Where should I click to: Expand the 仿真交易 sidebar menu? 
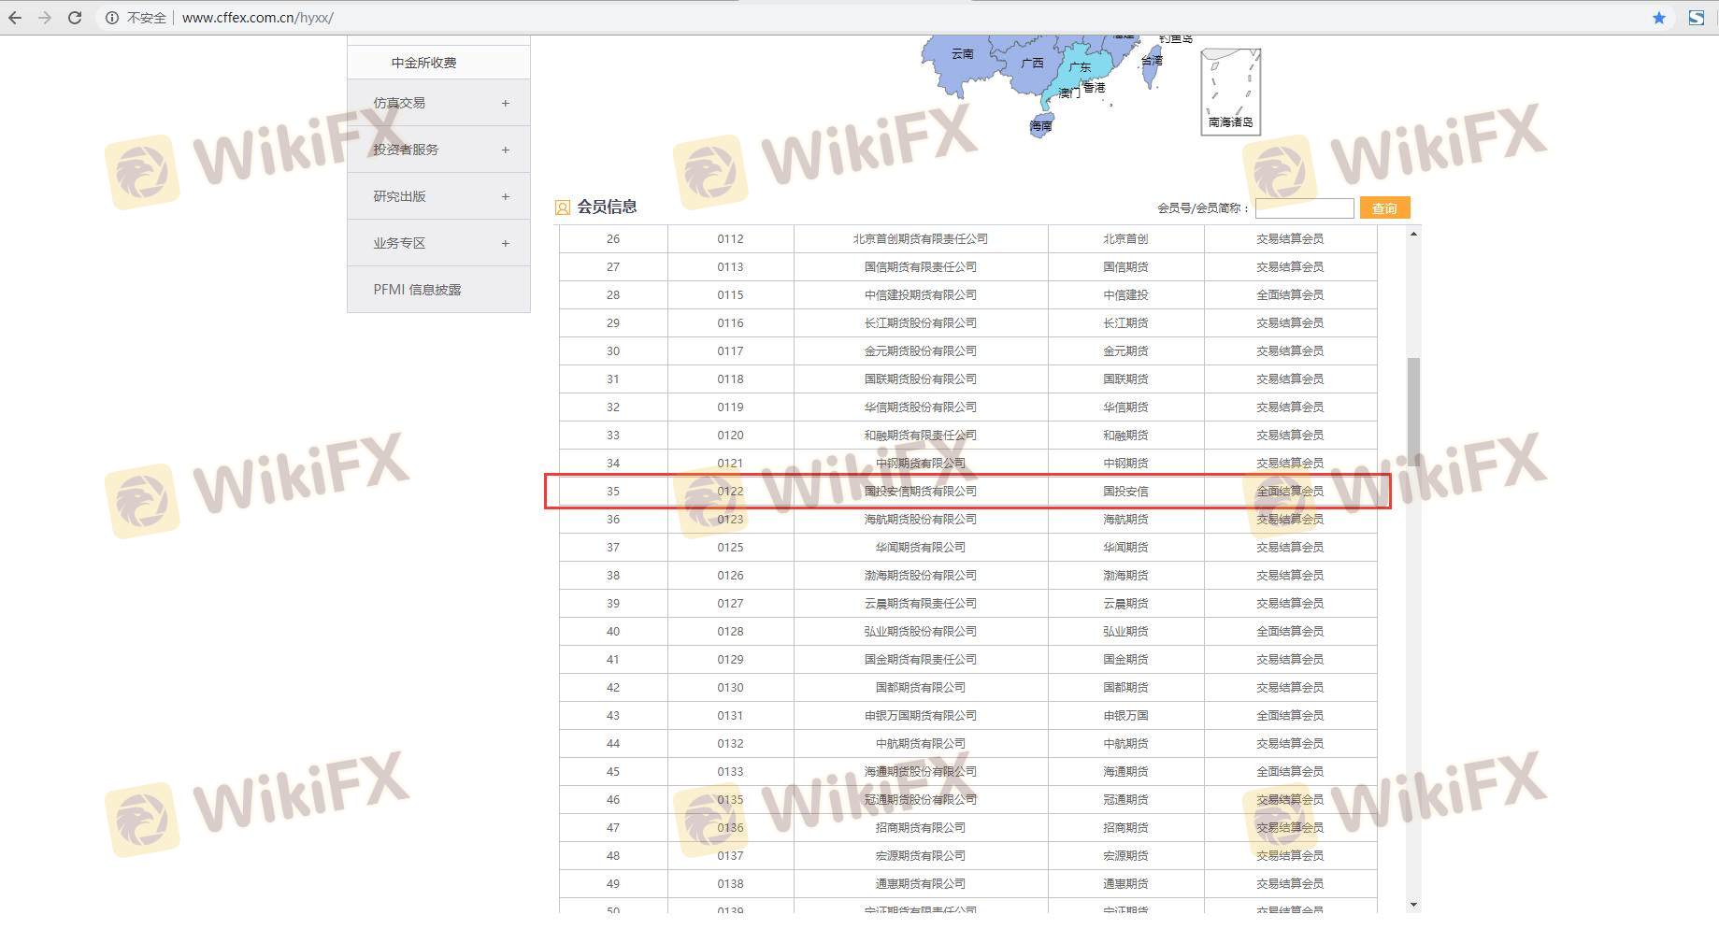505,103
